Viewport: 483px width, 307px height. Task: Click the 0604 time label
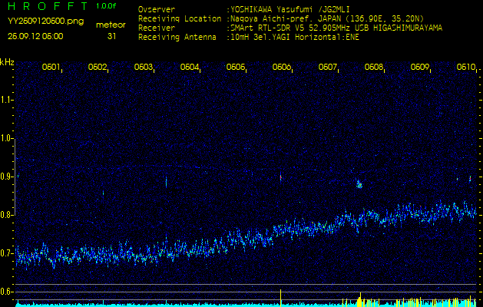click(190, 67)
